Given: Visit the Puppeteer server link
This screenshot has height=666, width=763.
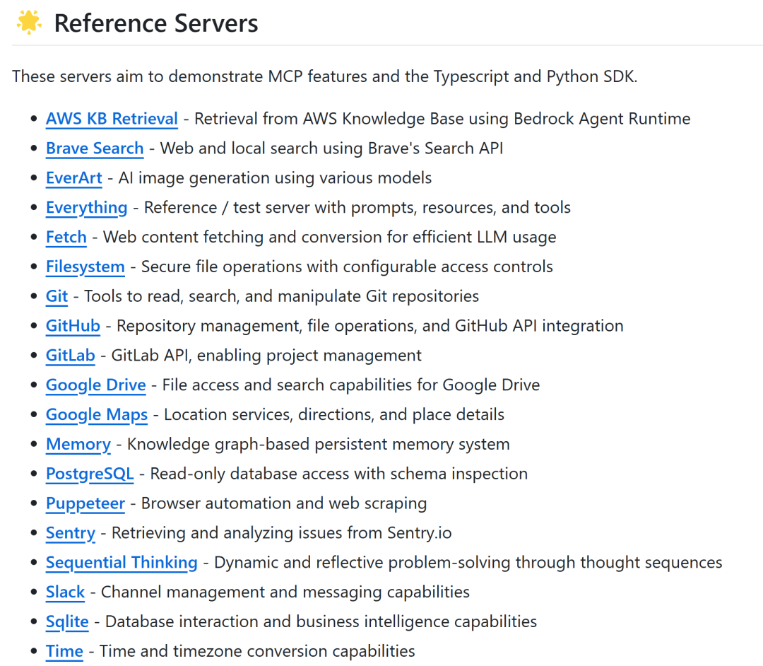Looking at the screenshot, I should click(85, 503).
